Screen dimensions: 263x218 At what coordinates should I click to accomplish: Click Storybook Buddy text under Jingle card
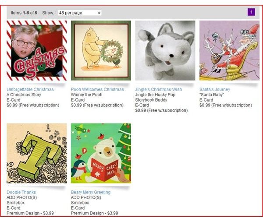pos(151,100)
